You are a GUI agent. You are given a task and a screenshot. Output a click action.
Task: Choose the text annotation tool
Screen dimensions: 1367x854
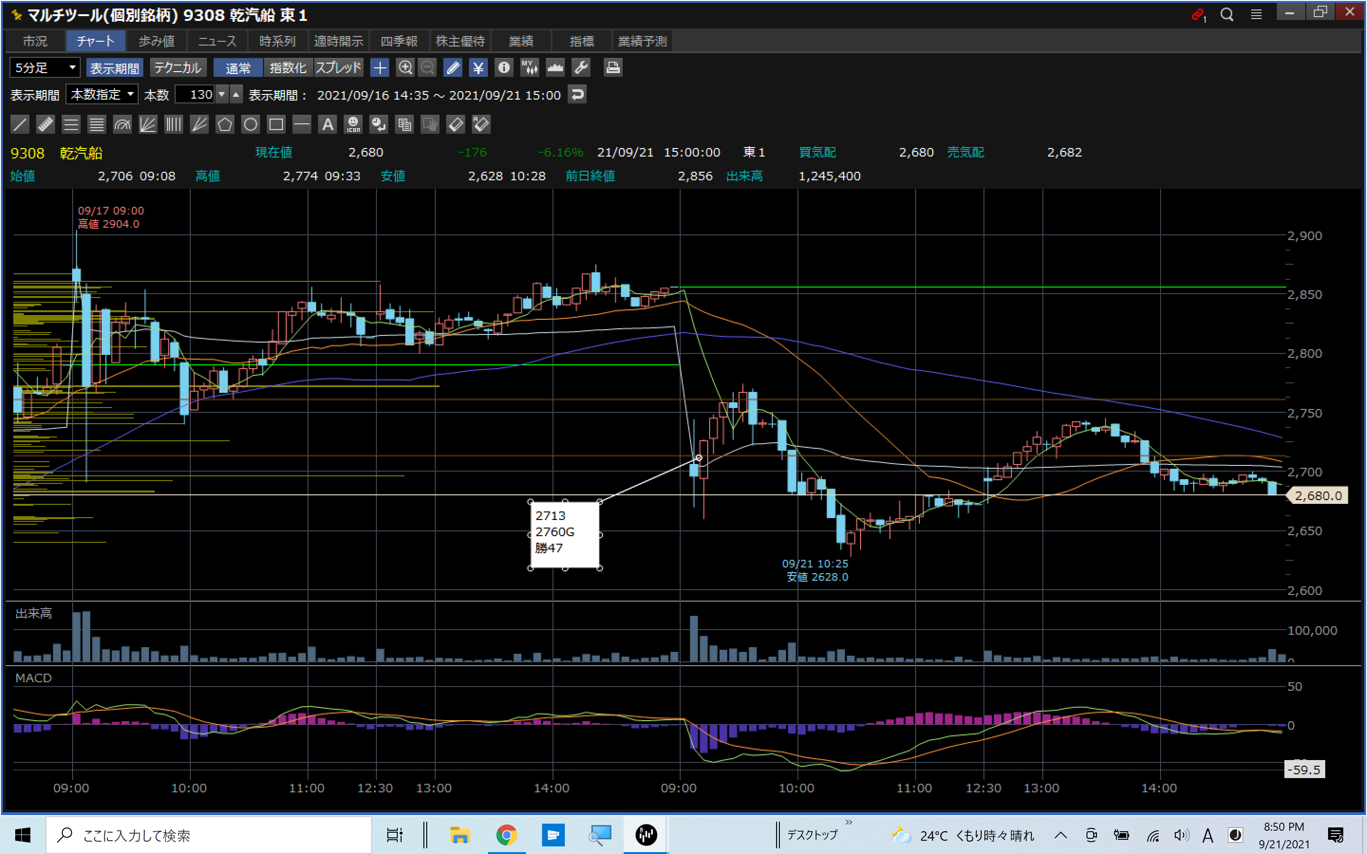(328, 124)
